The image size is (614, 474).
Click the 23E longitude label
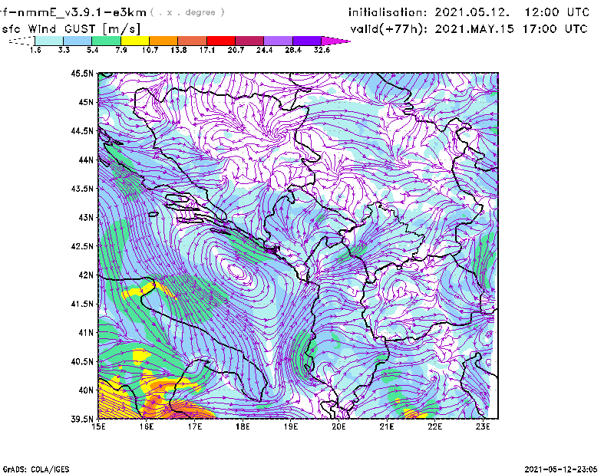click(483, 426)
